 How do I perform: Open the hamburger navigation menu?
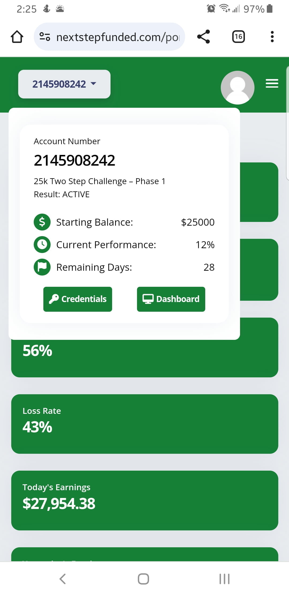pos(272,83)
